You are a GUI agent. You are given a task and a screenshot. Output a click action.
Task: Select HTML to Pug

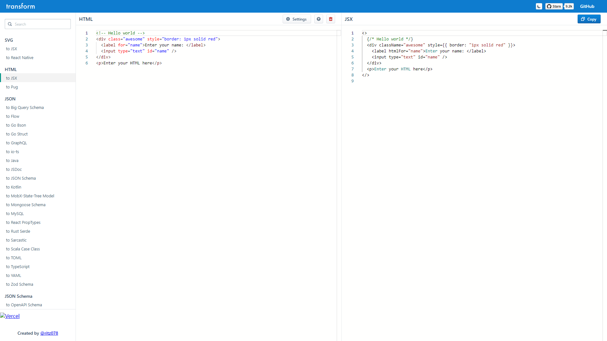pos(38,87)
